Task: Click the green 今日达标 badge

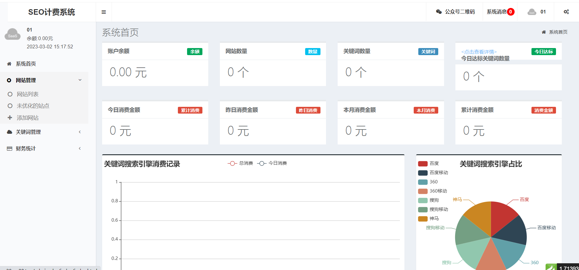Action: pyautogui.click(x=544, y=51)
